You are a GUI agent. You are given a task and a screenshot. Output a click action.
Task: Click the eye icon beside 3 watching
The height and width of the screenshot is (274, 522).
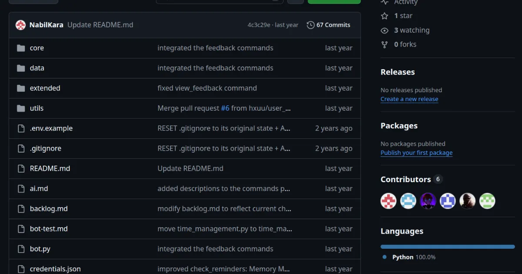pos(385,30)
